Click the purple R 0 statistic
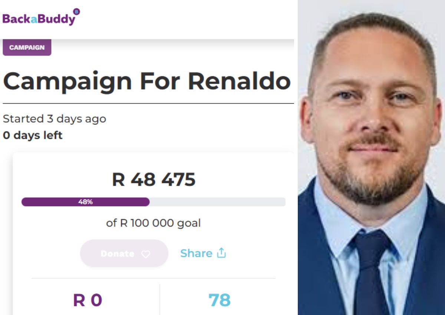 (x=88, y=300)
